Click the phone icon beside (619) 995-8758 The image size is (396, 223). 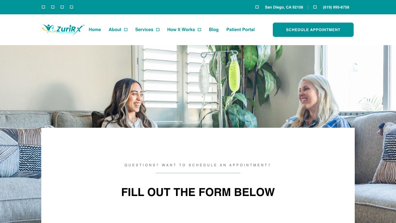[315, 7]
